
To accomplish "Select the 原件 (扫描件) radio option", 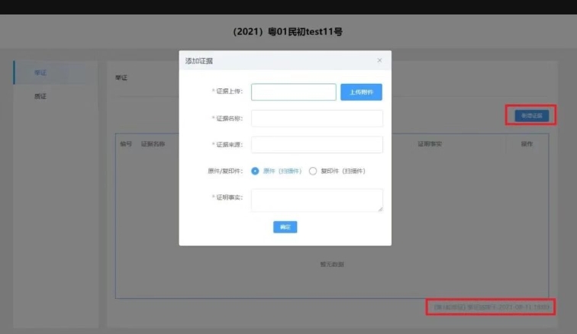I will 256,171.
